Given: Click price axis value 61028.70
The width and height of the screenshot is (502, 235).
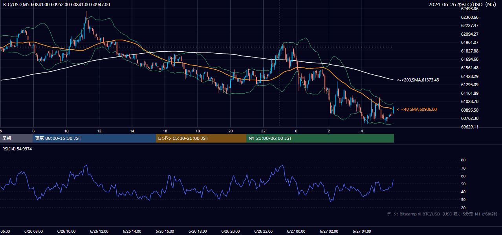Looking at the screenshot, I should pyautogui.click(x=469, y=101).
